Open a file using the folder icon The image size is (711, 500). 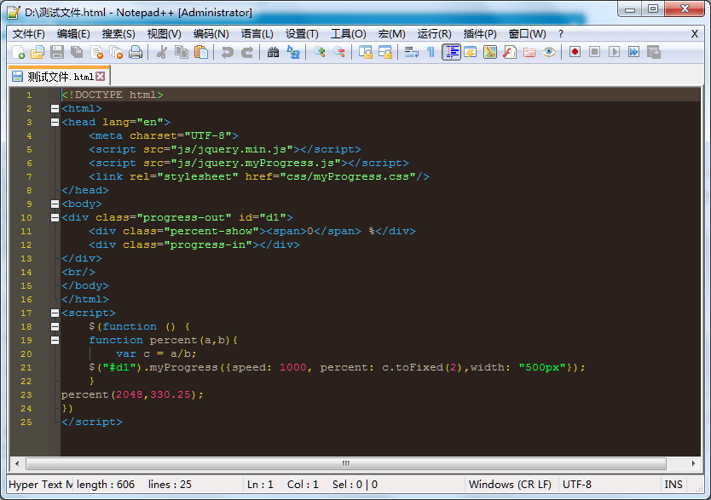click(38, 52)
